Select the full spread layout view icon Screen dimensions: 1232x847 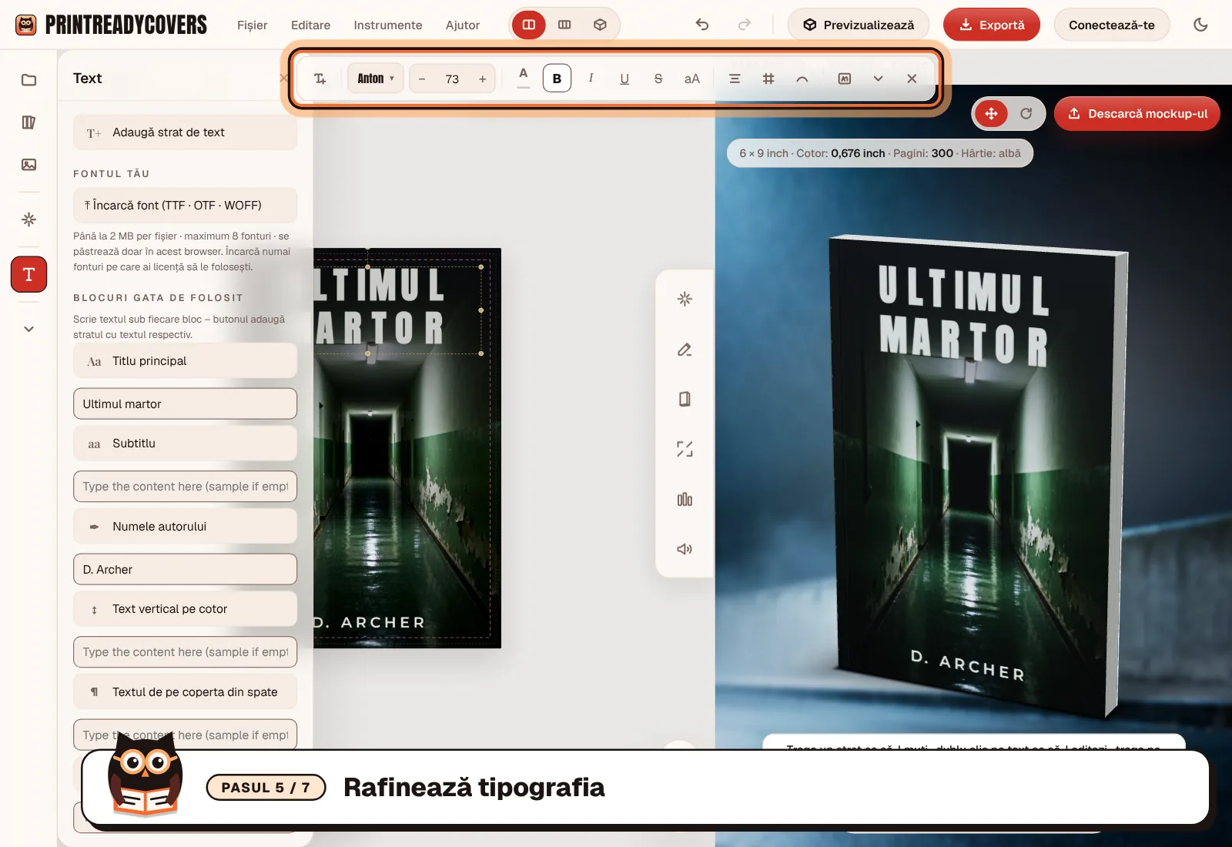564,25
